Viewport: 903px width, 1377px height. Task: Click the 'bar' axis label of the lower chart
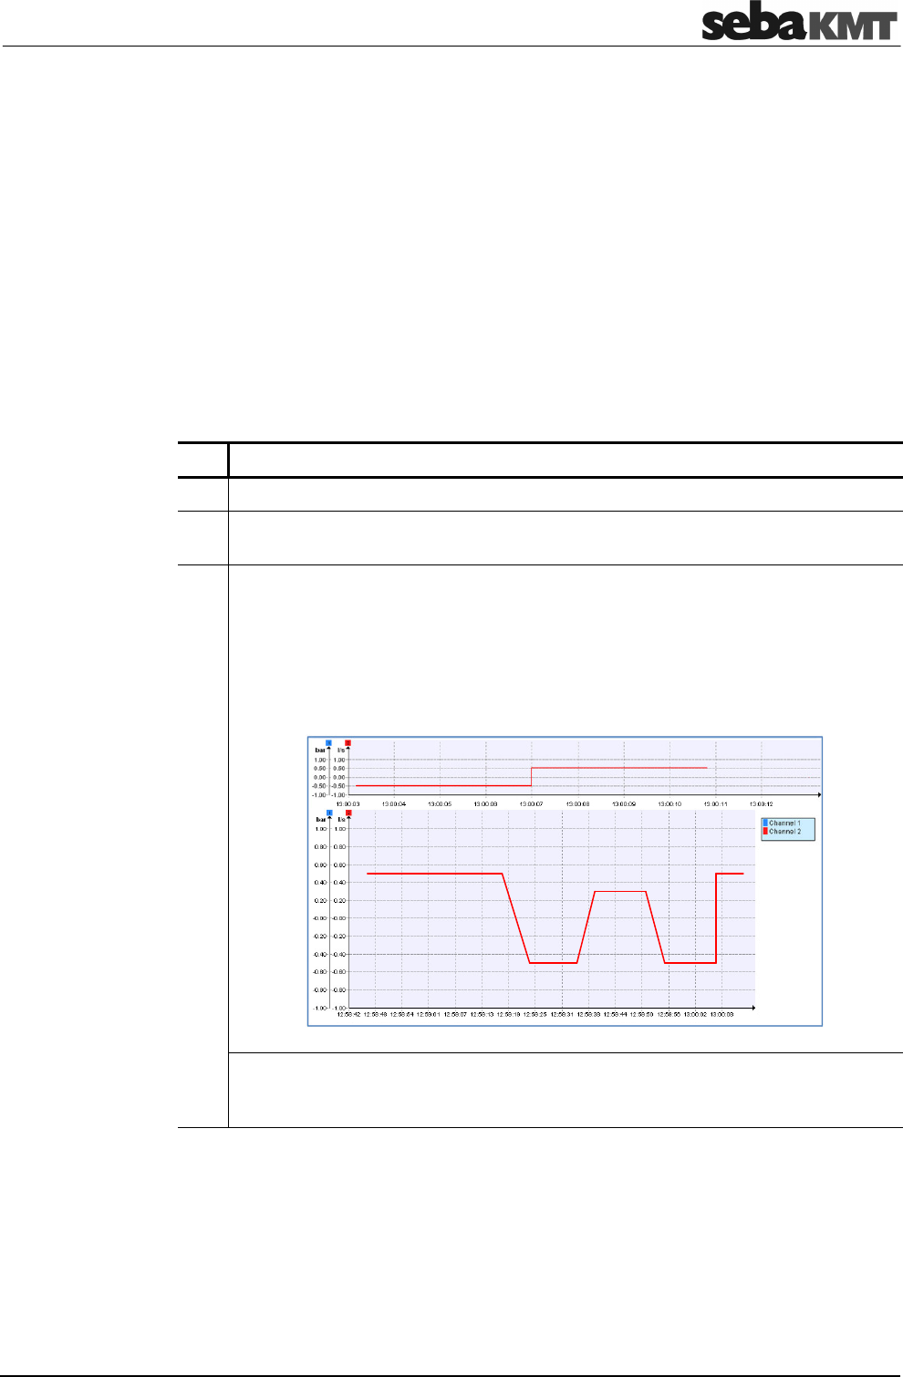click(320, 820)
